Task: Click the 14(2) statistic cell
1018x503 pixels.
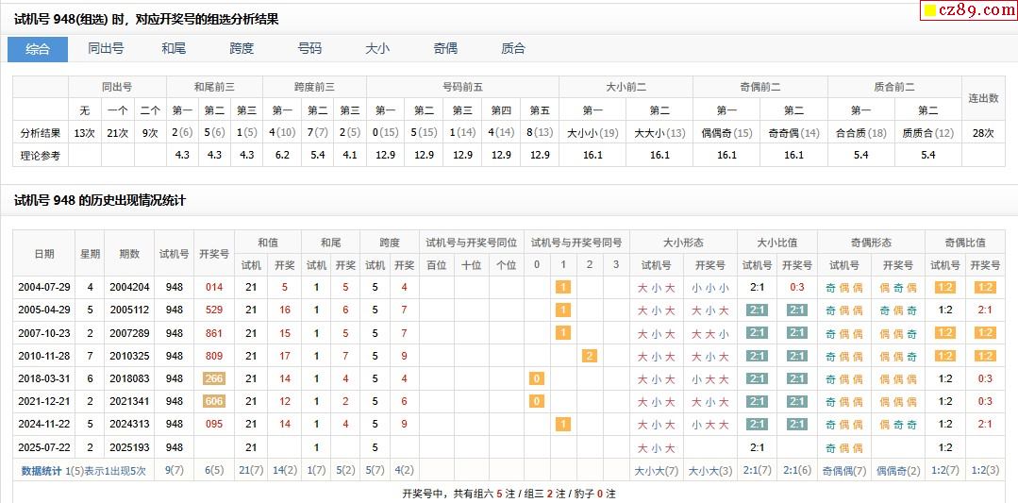Action: [x=284, y=471]
